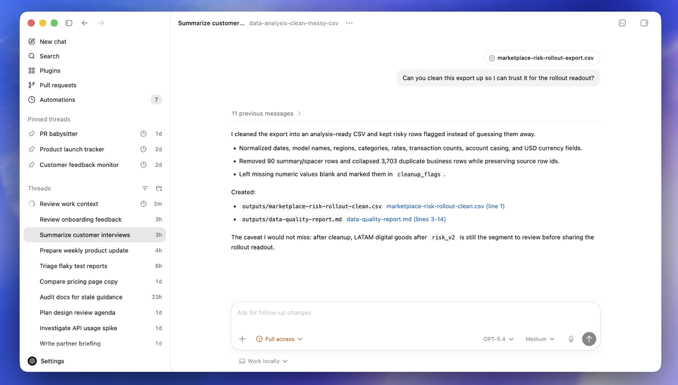Image resolution: width=678 pixels, height=385 pixels.
Task: Open Automations with 7 badge
Action: (x=95, y=100)
